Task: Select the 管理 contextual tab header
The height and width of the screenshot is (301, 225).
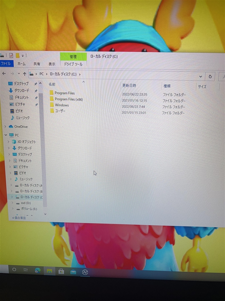Action: pyautogui.click(x=73, y=56)
